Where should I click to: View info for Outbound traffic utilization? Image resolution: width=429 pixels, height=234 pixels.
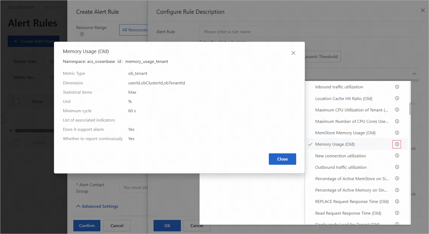(397, 167)
